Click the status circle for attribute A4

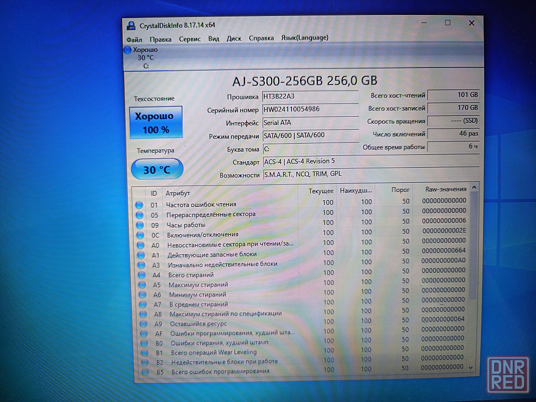[x=142, y=275]
